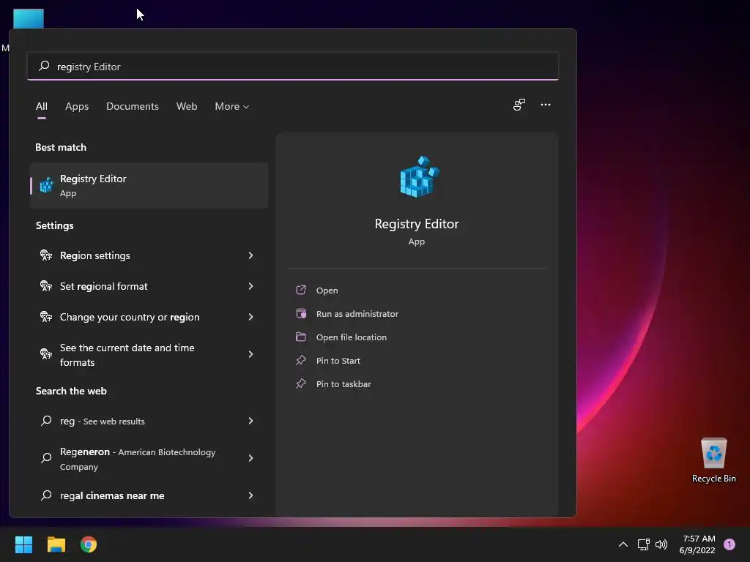Click Set regional format language icon
Screen dimensions: 750x562
click(x=46, y=286)
